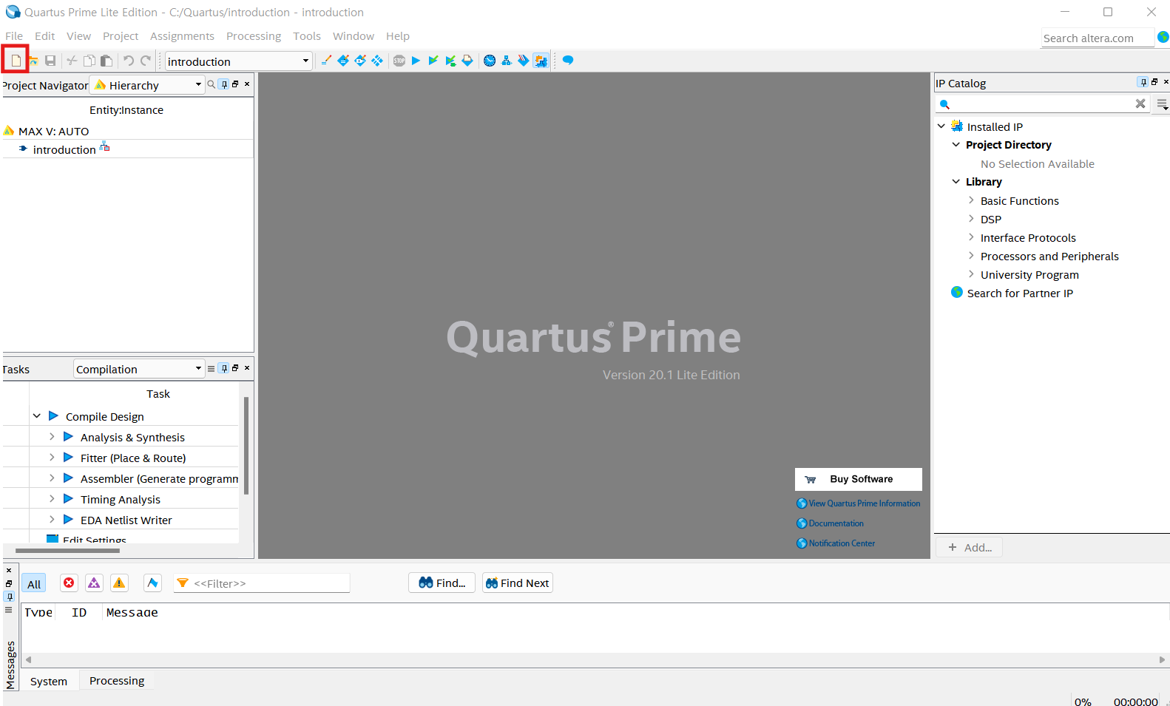Click the Start Compilation play icon
1170x706 pixels.
click(416, 61)
